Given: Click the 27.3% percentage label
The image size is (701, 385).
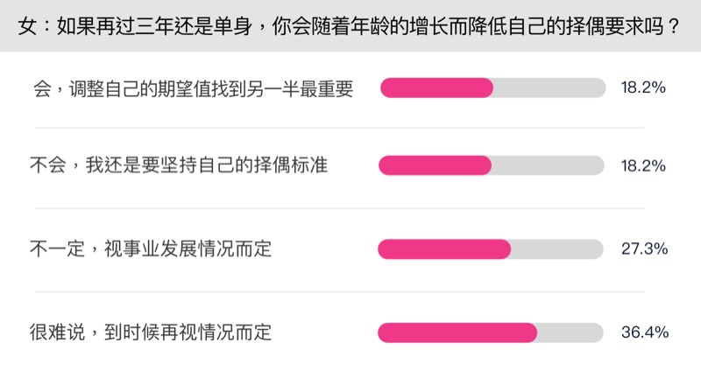Looking at the screenshot, I should 644,249.
